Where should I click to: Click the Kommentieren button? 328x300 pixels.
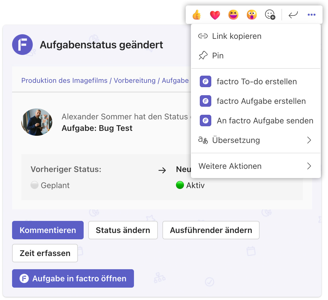pyautogui.click(x=48, y=230)
